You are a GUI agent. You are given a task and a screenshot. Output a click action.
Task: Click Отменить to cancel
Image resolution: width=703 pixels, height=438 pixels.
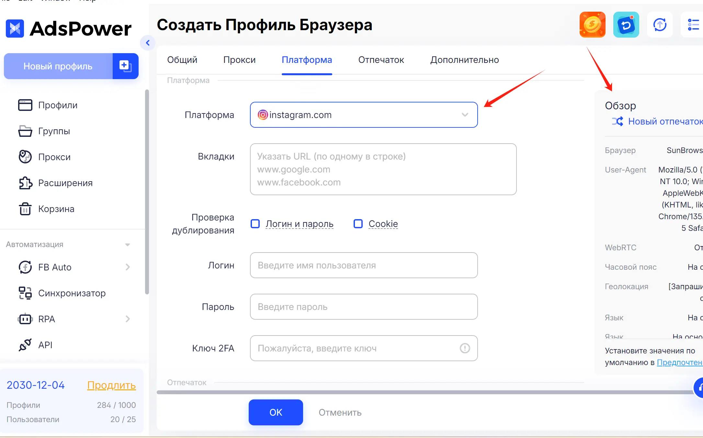[x=340, y=412]
